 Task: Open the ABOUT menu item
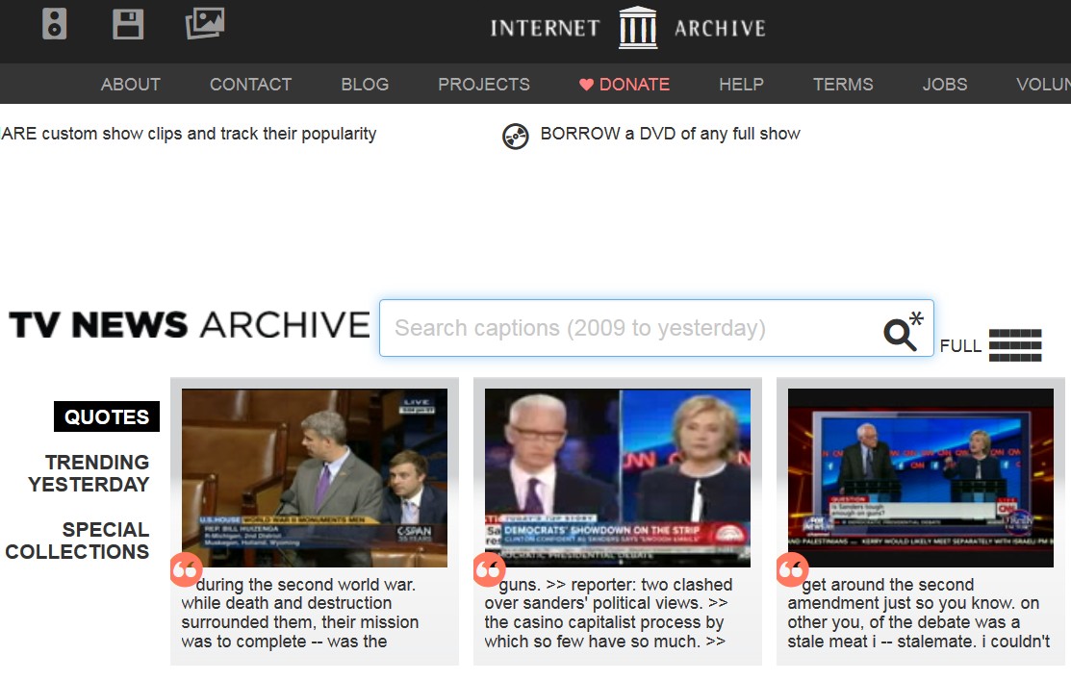point(131,85)
